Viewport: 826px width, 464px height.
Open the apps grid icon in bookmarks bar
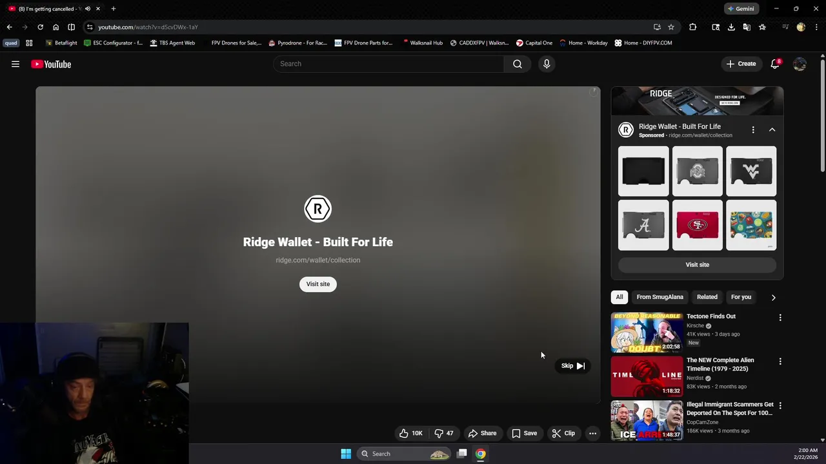29,43
